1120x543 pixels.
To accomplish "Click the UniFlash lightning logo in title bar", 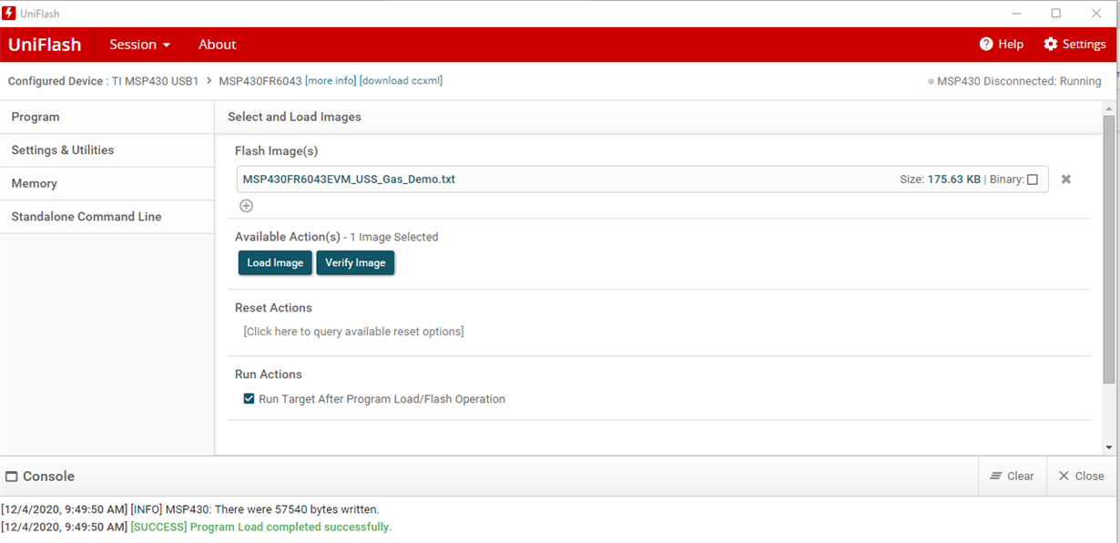I will [10, 14].
